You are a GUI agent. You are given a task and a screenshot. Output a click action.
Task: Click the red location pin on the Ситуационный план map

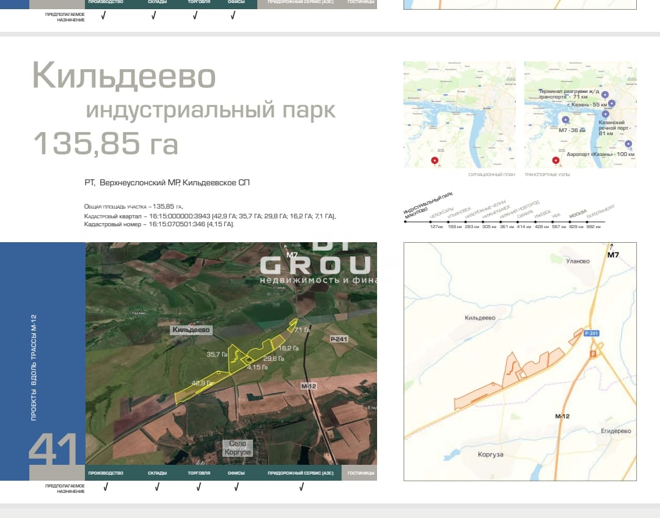point(435,161)
